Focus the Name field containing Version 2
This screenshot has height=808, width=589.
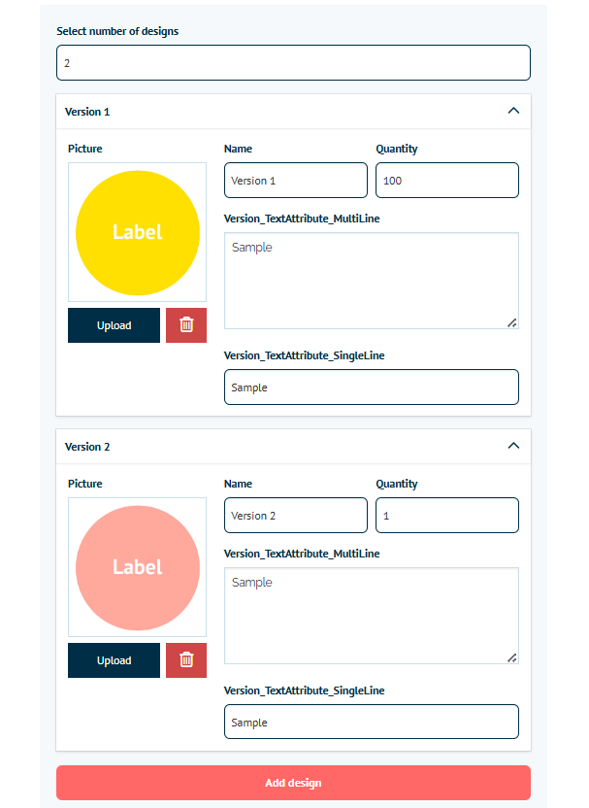pyautogui.click(x=296, y=516)
